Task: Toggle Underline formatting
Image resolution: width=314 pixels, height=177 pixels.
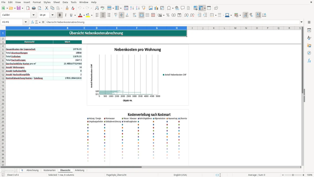Action: click(71, 15)
